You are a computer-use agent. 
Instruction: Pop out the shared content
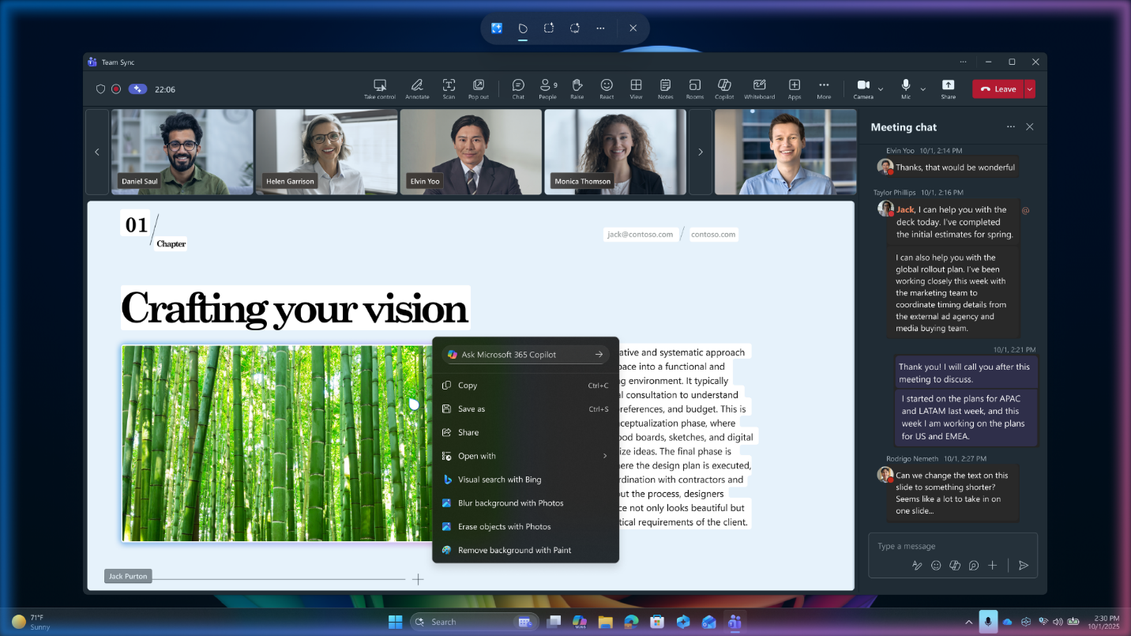click(x=479, y=88)
